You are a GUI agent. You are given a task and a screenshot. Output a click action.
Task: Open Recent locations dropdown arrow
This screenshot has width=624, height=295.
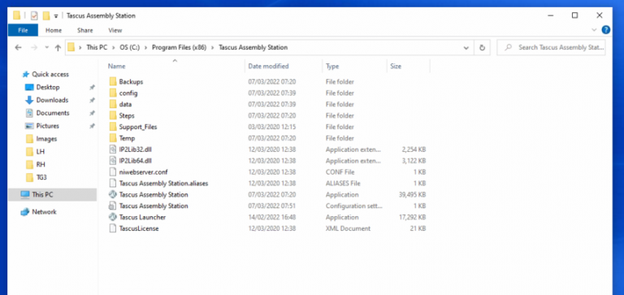click(46, 47)
